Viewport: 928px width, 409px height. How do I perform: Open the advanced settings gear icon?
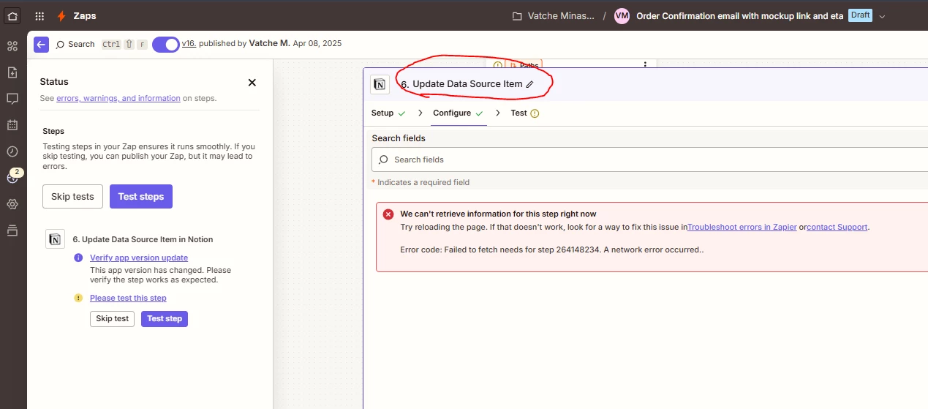click(12, 204)
